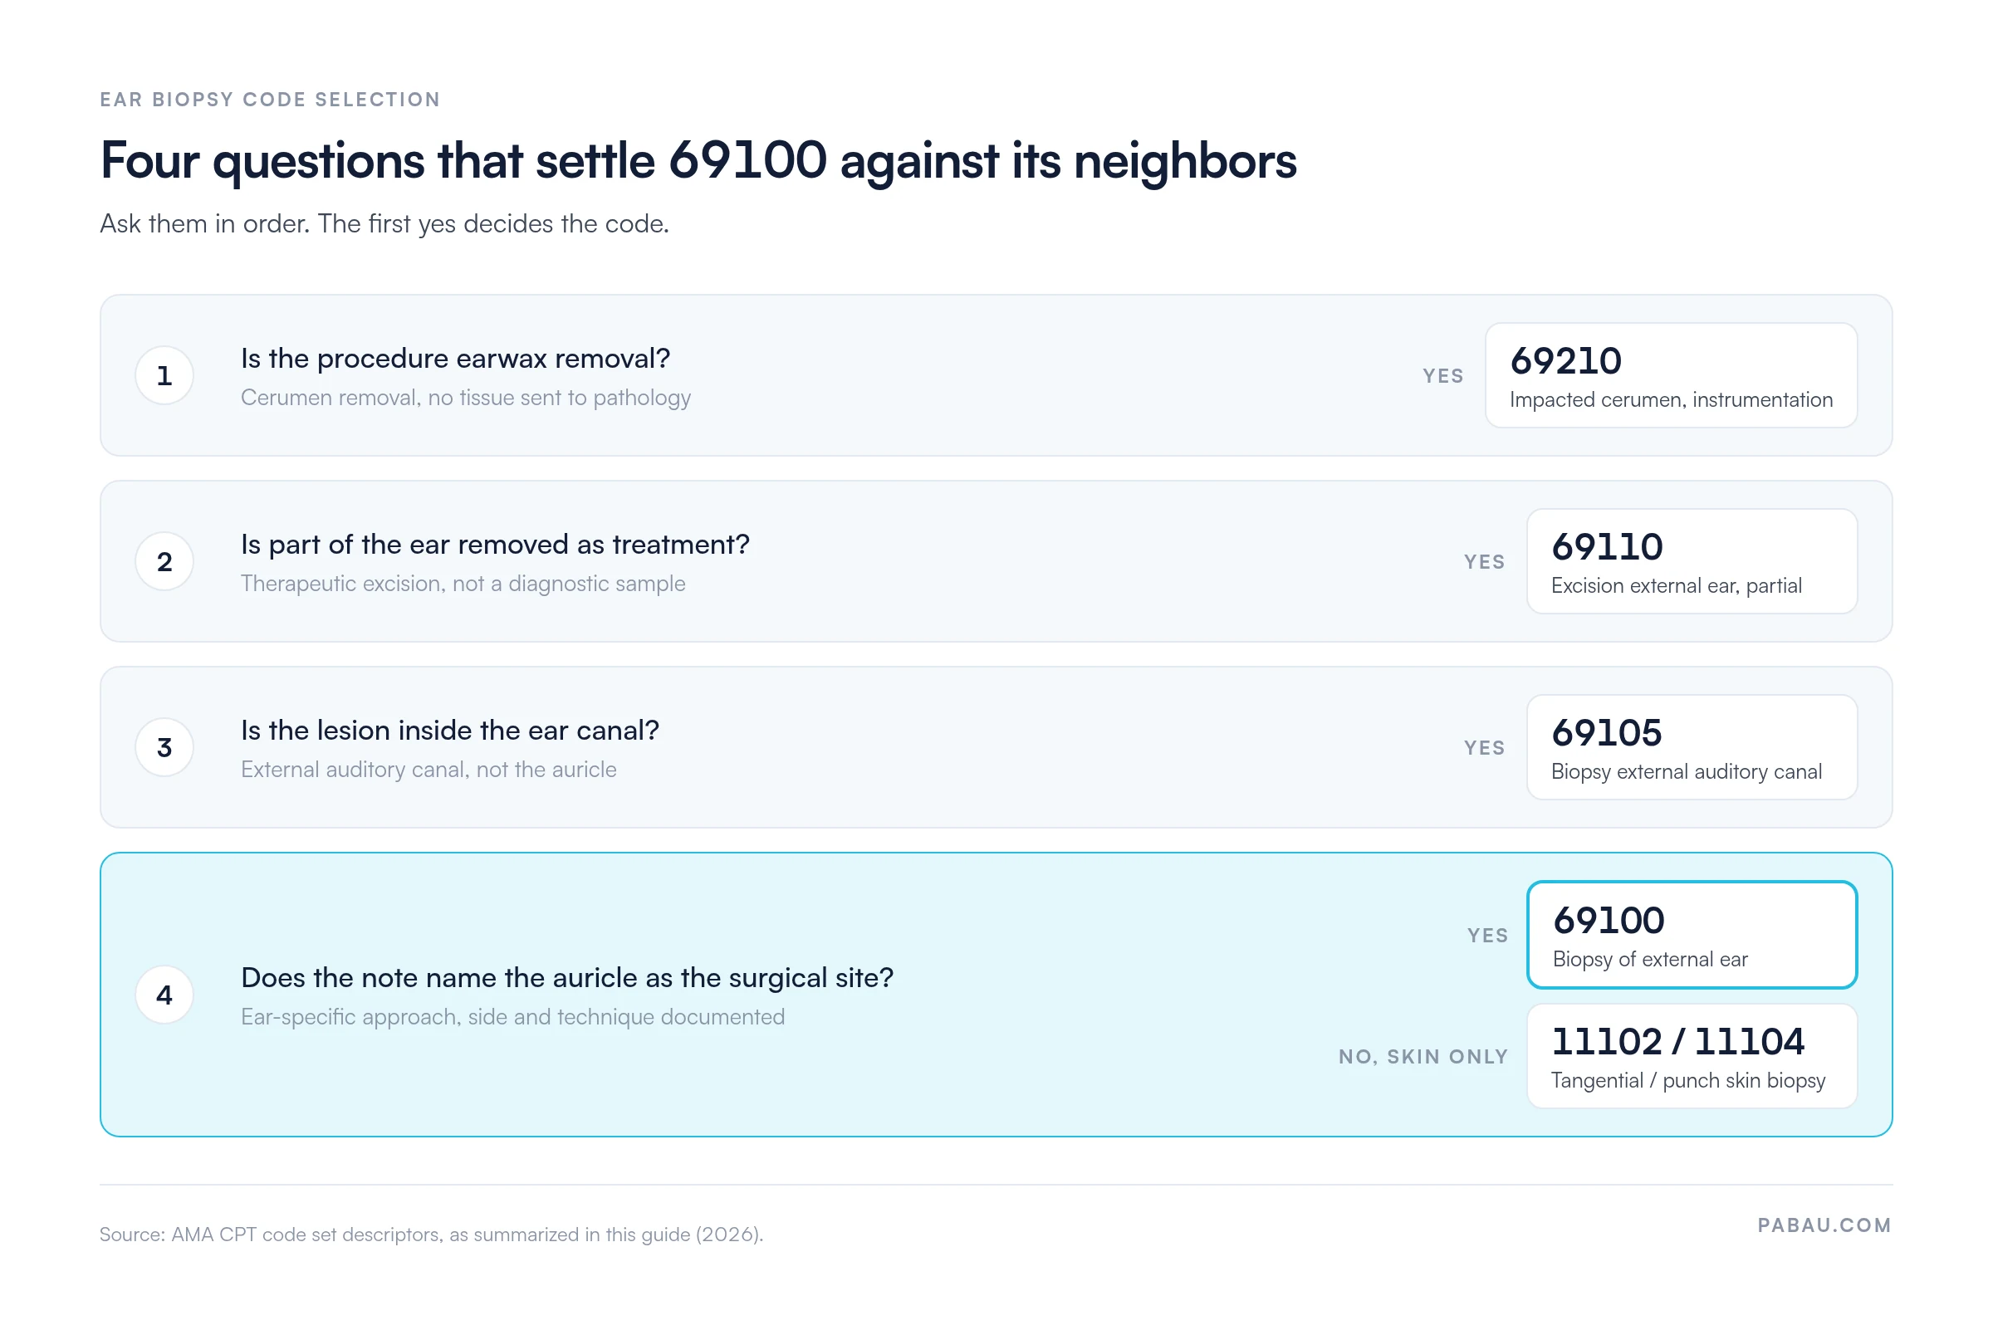Open the PABAU.COM footer link

1824,1225
